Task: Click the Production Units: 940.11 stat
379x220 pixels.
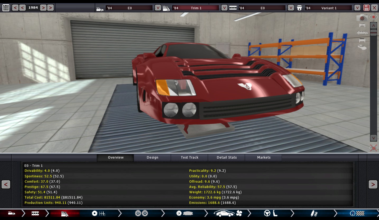Action: pos(54,203)
